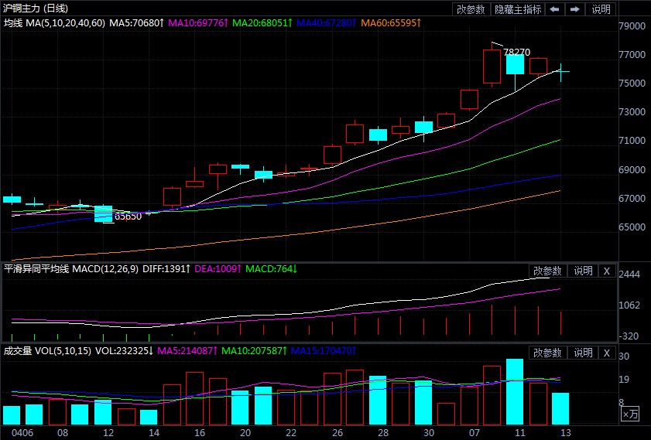This screenshot has width=651, height=440.
Task: Click the left arrow to scroll chart back
Action: point(554,9)
